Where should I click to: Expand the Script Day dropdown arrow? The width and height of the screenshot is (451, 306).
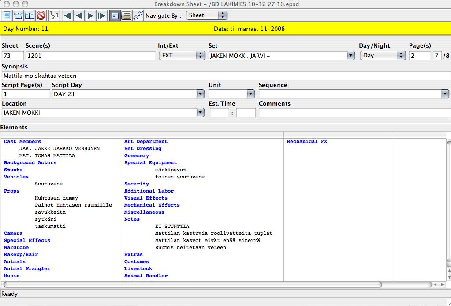tap(201, 94)
